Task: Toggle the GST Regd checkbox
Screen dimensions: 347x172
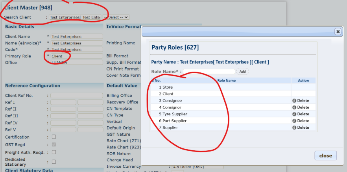Action: pyautogui.click(x=54, y=144)
